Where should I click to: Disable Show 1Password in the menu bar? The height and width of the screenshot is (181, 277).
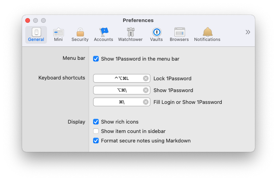96,59
